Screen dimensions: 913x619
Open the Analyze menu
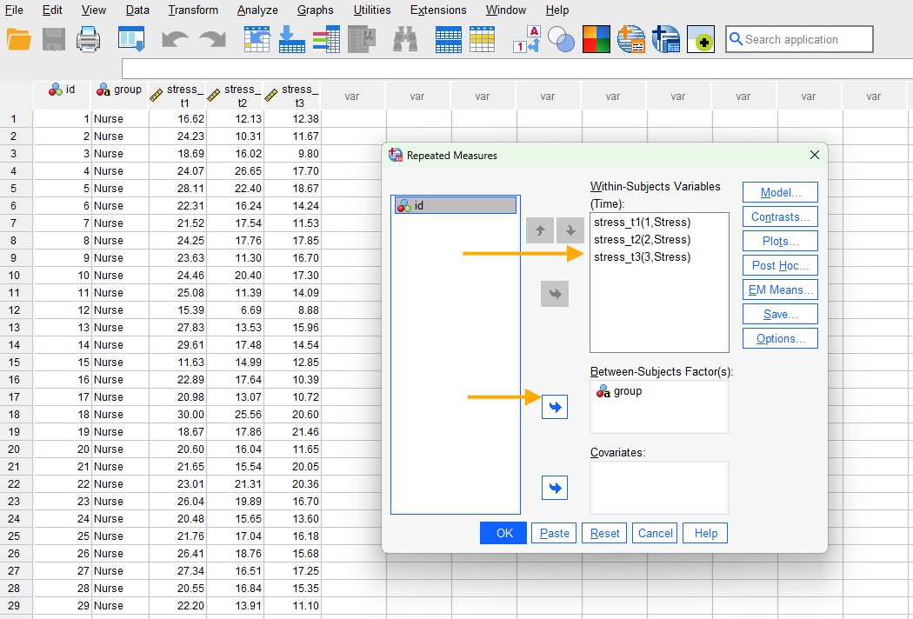[257, 10]
